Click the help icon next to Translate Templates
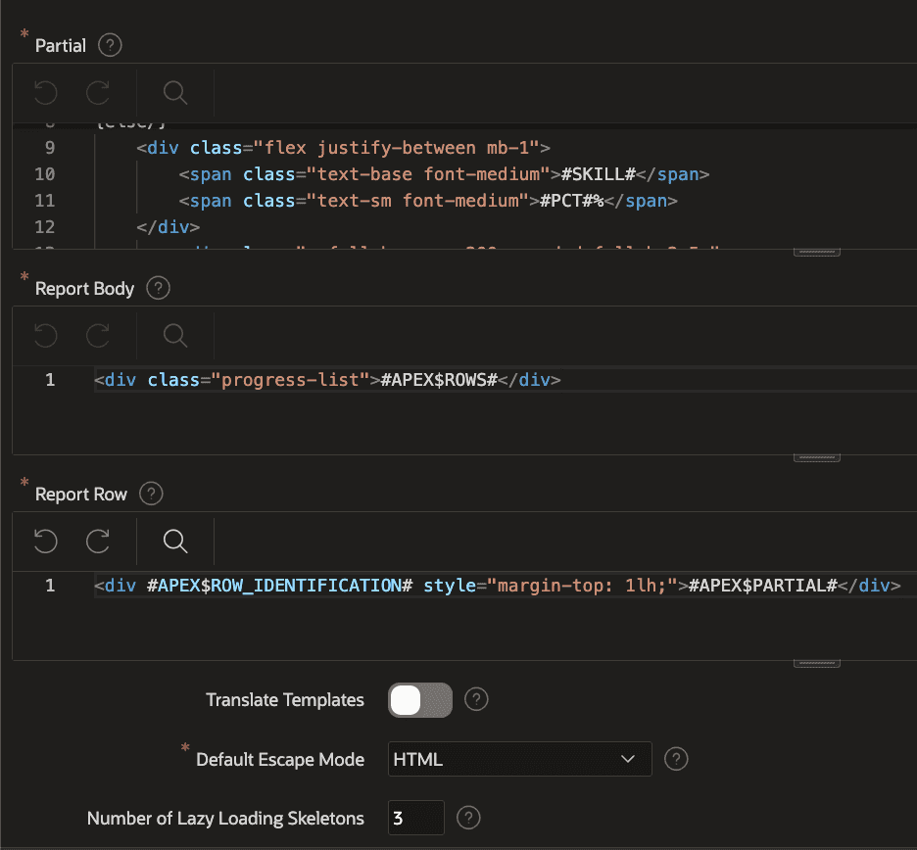Screen dimensions: 917x850 tap(476, 699)
